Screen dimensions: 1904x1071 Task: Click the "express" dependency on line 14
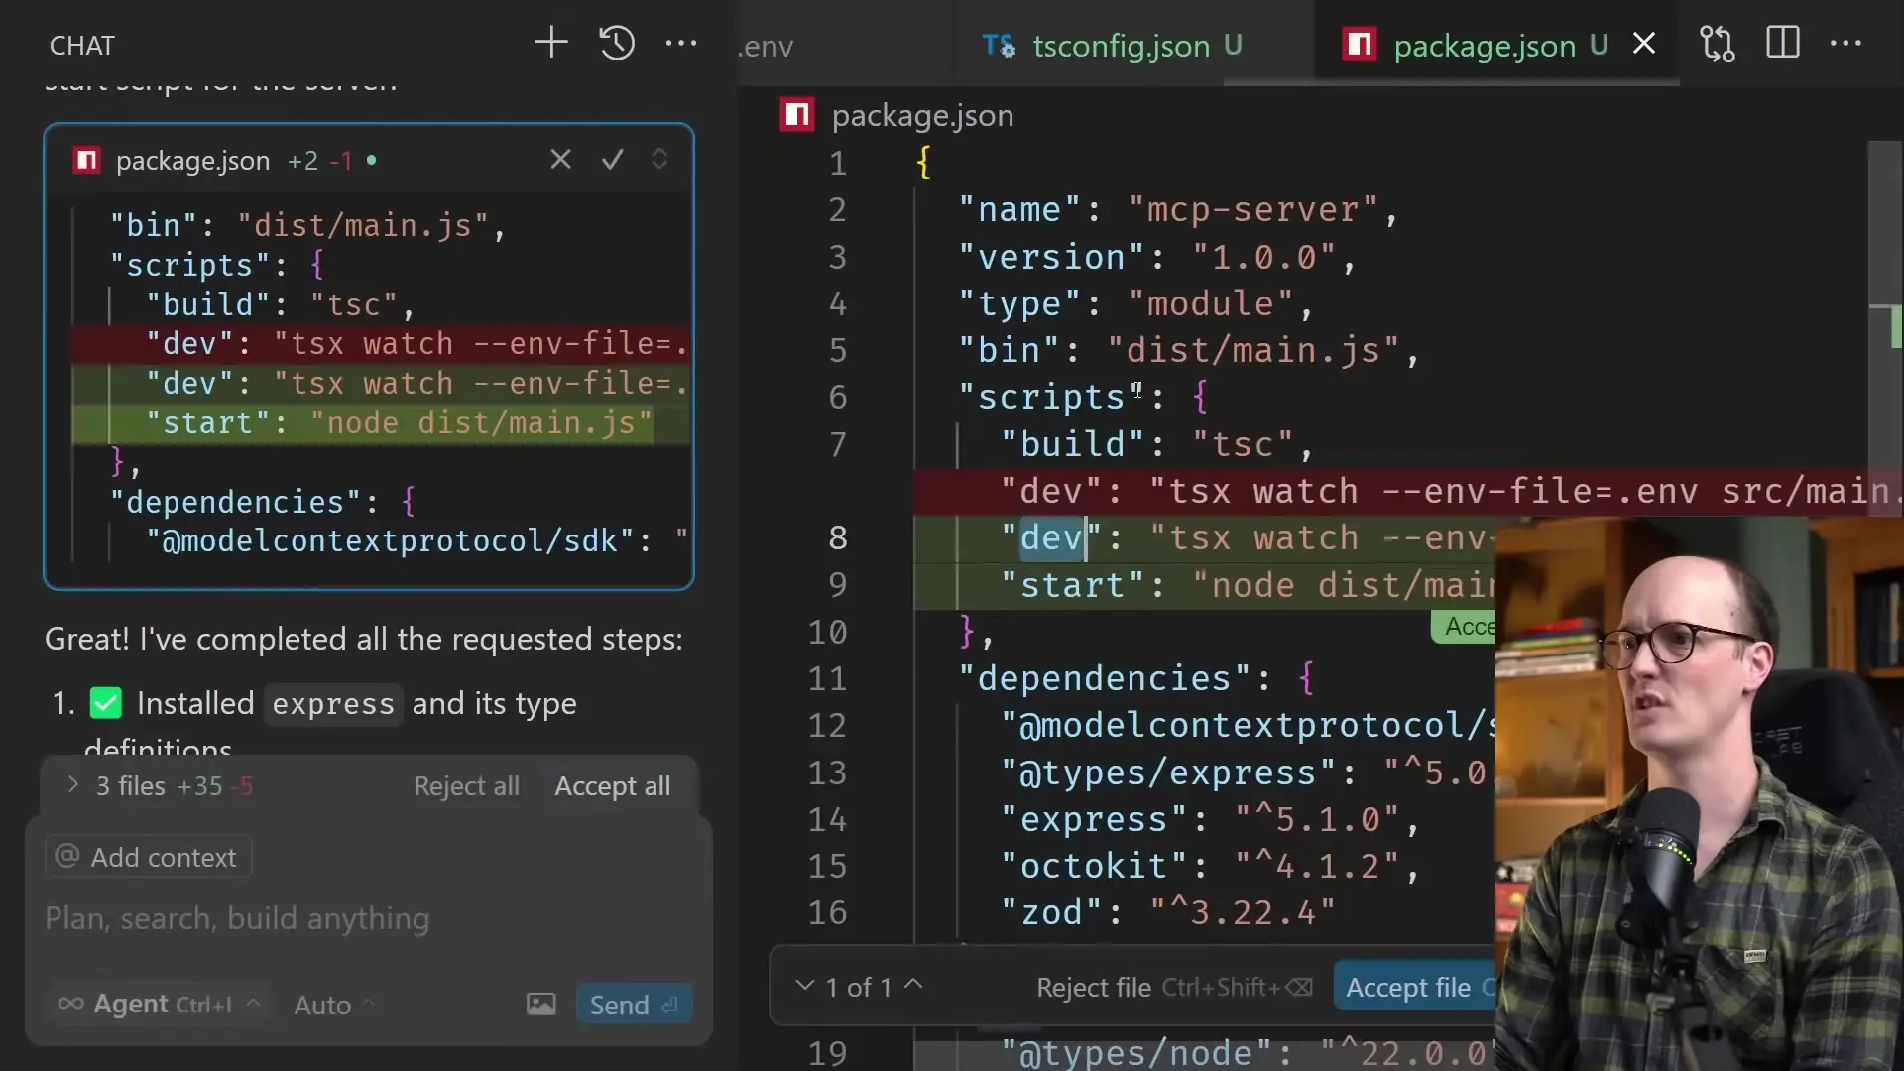1209,820
